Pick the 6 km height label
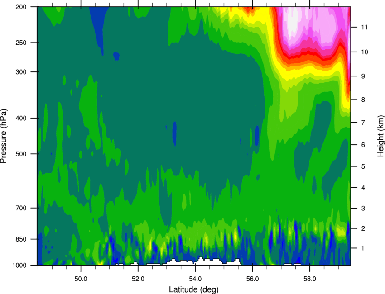Screen dimensions: 385x294 tap(363, 145)
